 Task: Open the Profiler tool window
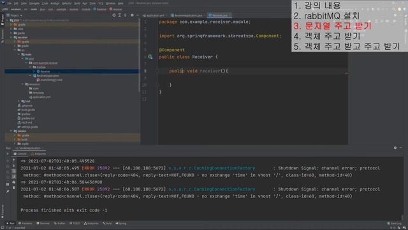[x=59, y=224]
